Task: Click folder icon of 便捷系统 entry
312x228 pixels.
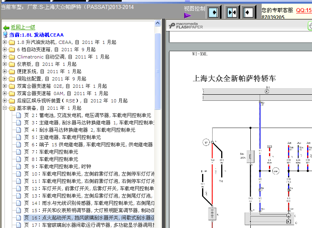Action: click(x=12, y=72)
